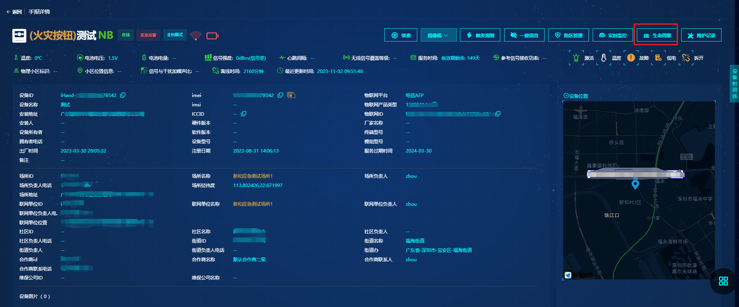Image resolution: width=739 pixels, height=307 pixels.
Task: Click the 参考信号接收功率 icon
Action: pos(496,57)
